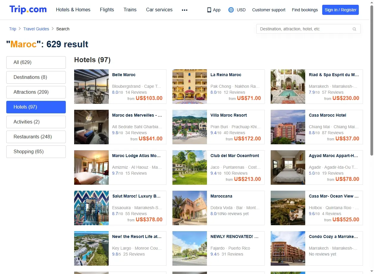Click US$78.00 price text

(347, 179)
